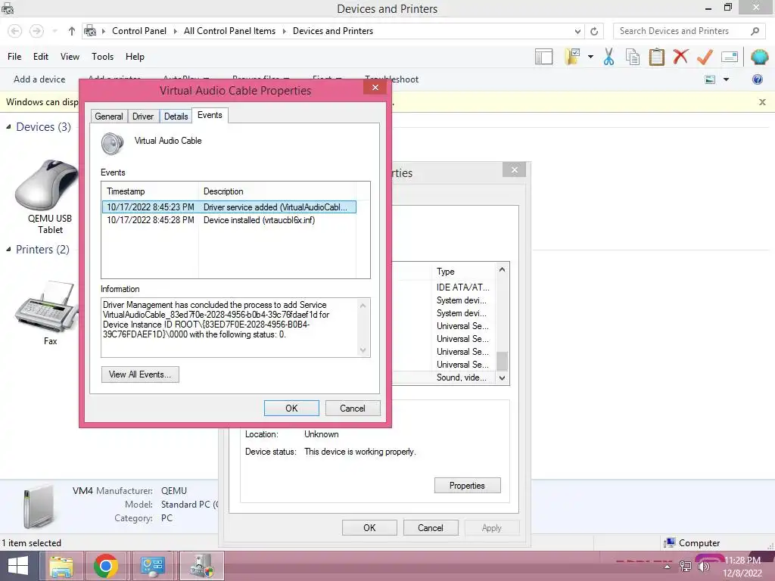The height and width of the screenshot is (581, 775).
Task: Click the refresh button in address bar
Action: click(x=594, y=31)
